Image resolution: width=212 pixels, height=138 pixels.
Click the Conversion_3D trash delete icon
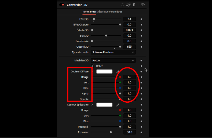tap(134, 5)
